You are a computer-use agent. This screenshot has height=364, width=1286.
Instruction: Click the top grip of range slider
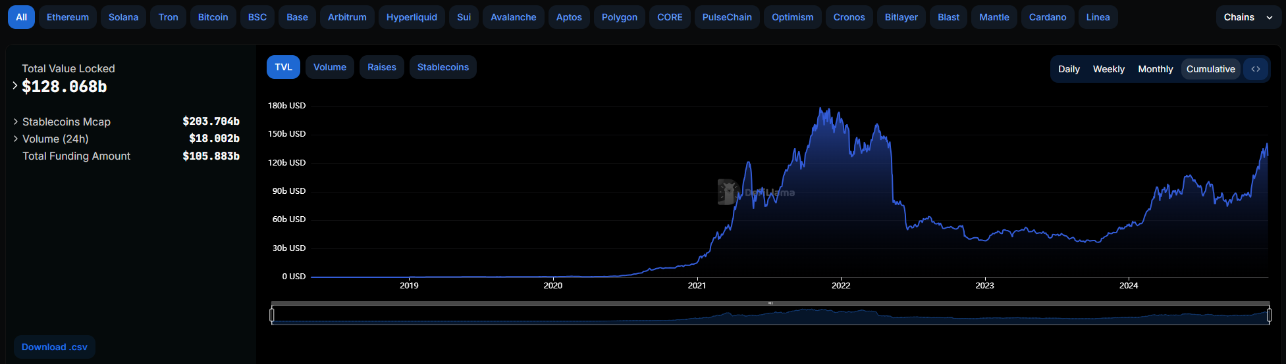[770, 304]
